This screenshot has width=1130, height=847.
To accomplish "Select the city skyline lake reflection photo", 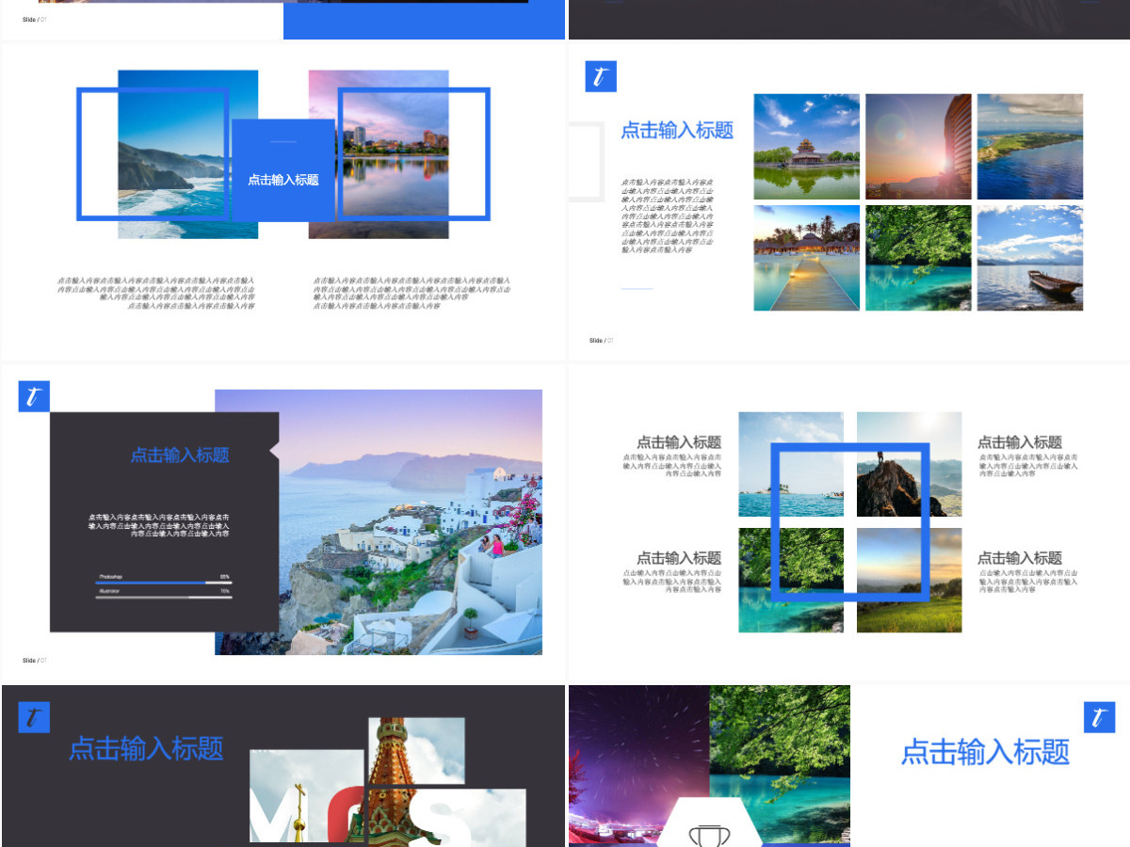I will coord(379,154).
